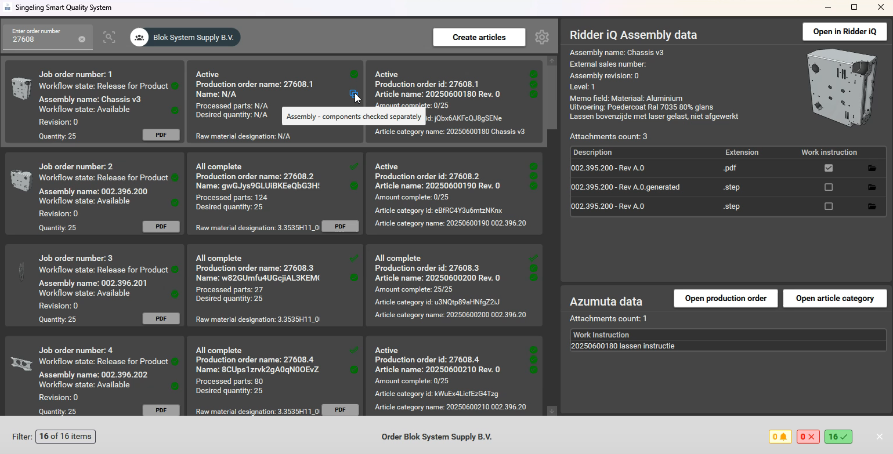This screenshot has width=893, height=454.
Task: Click Open production order button
Action: [726, 298]
